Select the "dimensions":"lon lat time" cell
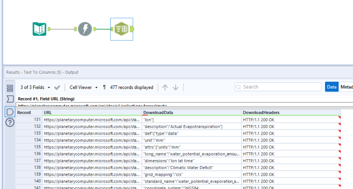This screenshot has height=189, width=353. [x=192, y=161]
